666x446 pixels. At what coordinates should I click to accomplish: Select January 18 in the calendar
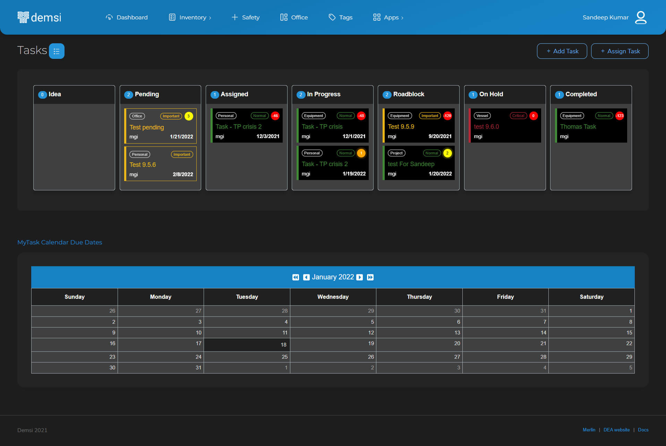(247, 345)
